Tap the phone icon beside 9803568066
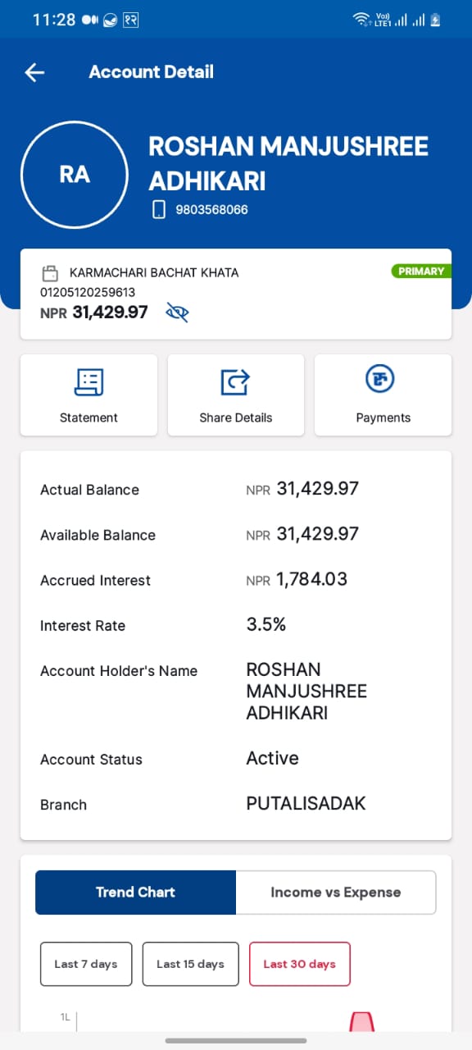Screen dimensions: 472x1050 [x=159, y=209]
